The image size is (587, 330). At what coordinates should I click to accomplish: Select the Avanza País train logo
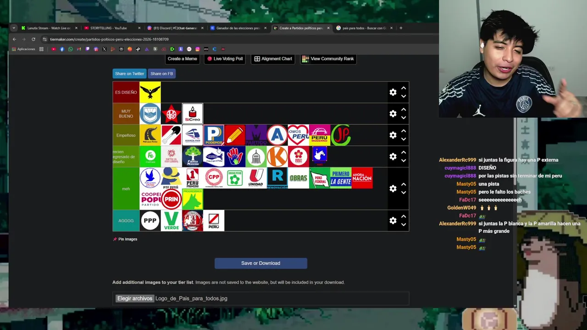tap(192, 135)
